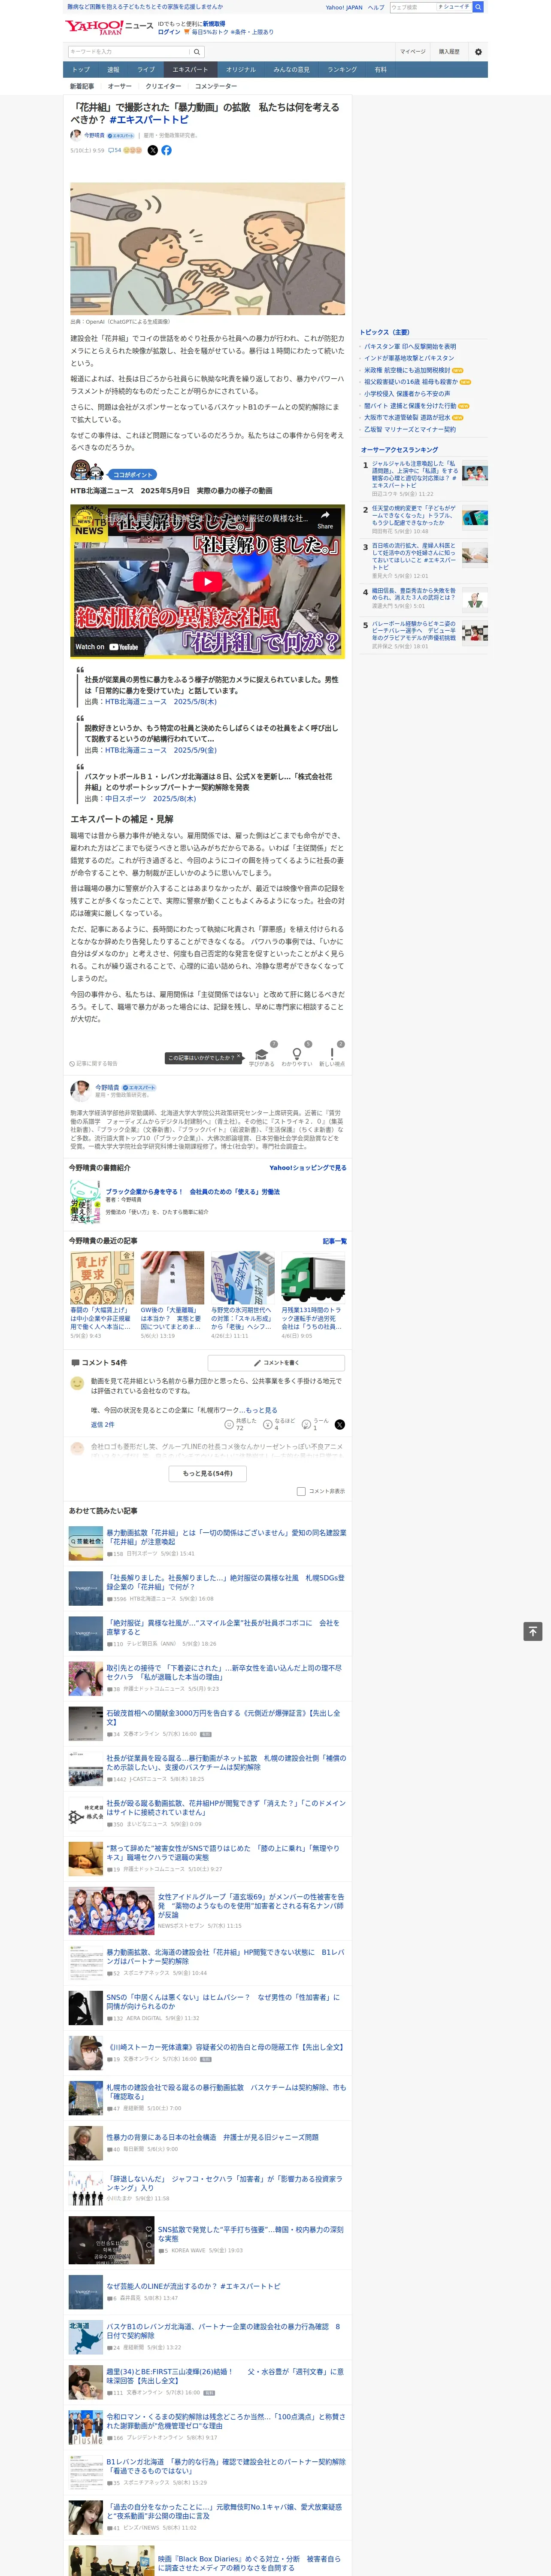551x2576 pixels.
Task: Click the ログイン link
Action: [169, 32]
